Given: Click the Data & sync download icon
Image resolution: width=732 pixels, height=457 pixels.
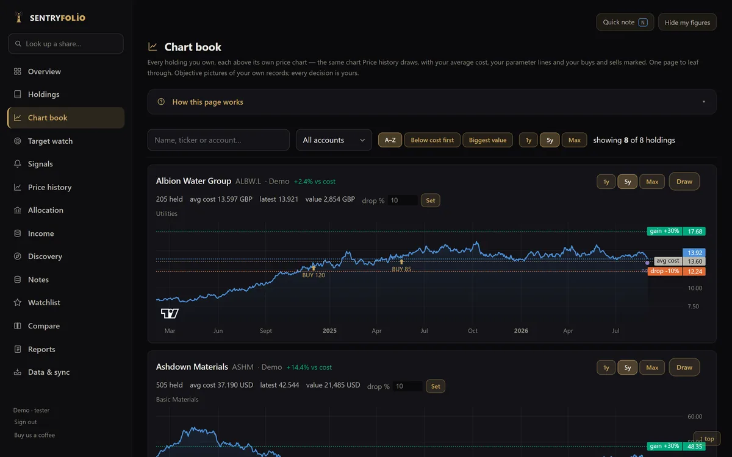Looking at the screenshot, I should 18,372.
